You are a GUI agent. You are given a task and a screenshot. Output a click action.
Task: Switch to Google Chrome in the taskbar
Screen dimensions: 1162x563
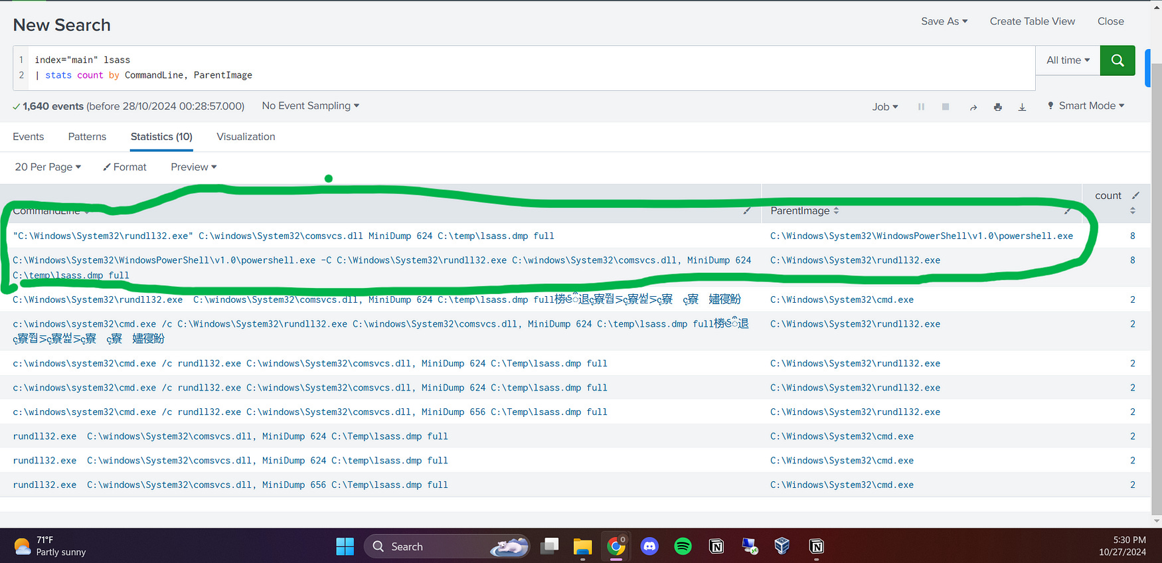616,546
